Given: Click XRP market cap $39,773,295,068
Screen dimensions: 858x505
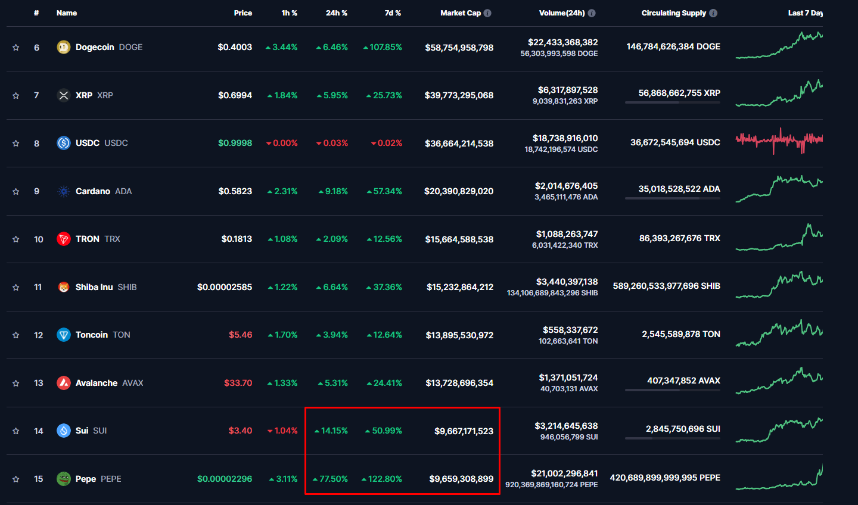Looking at the screenshot, I should point(459,95).
